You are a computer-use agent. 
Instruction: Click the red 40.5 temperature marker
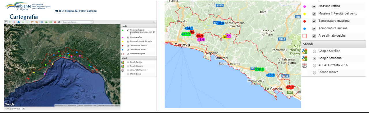[290, 87]
